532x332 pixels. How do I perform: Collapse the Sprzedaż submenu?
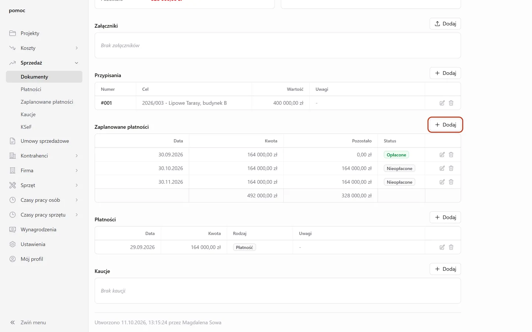tap(44, 63)
